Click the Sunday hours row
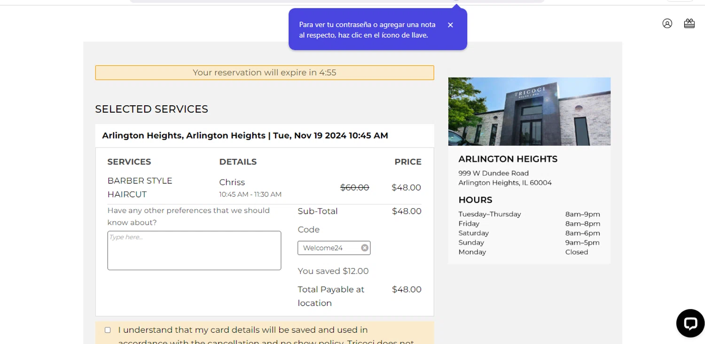This screenshot has height=344, width=705. 529,242
